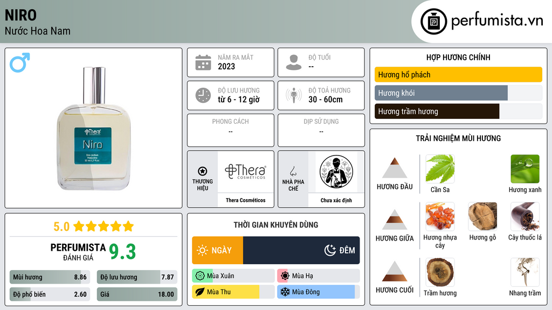Viewport: 552px width, 310px height.
Task: Click the dark Đêm nighttime segment
Action: (x=301, y=250)
